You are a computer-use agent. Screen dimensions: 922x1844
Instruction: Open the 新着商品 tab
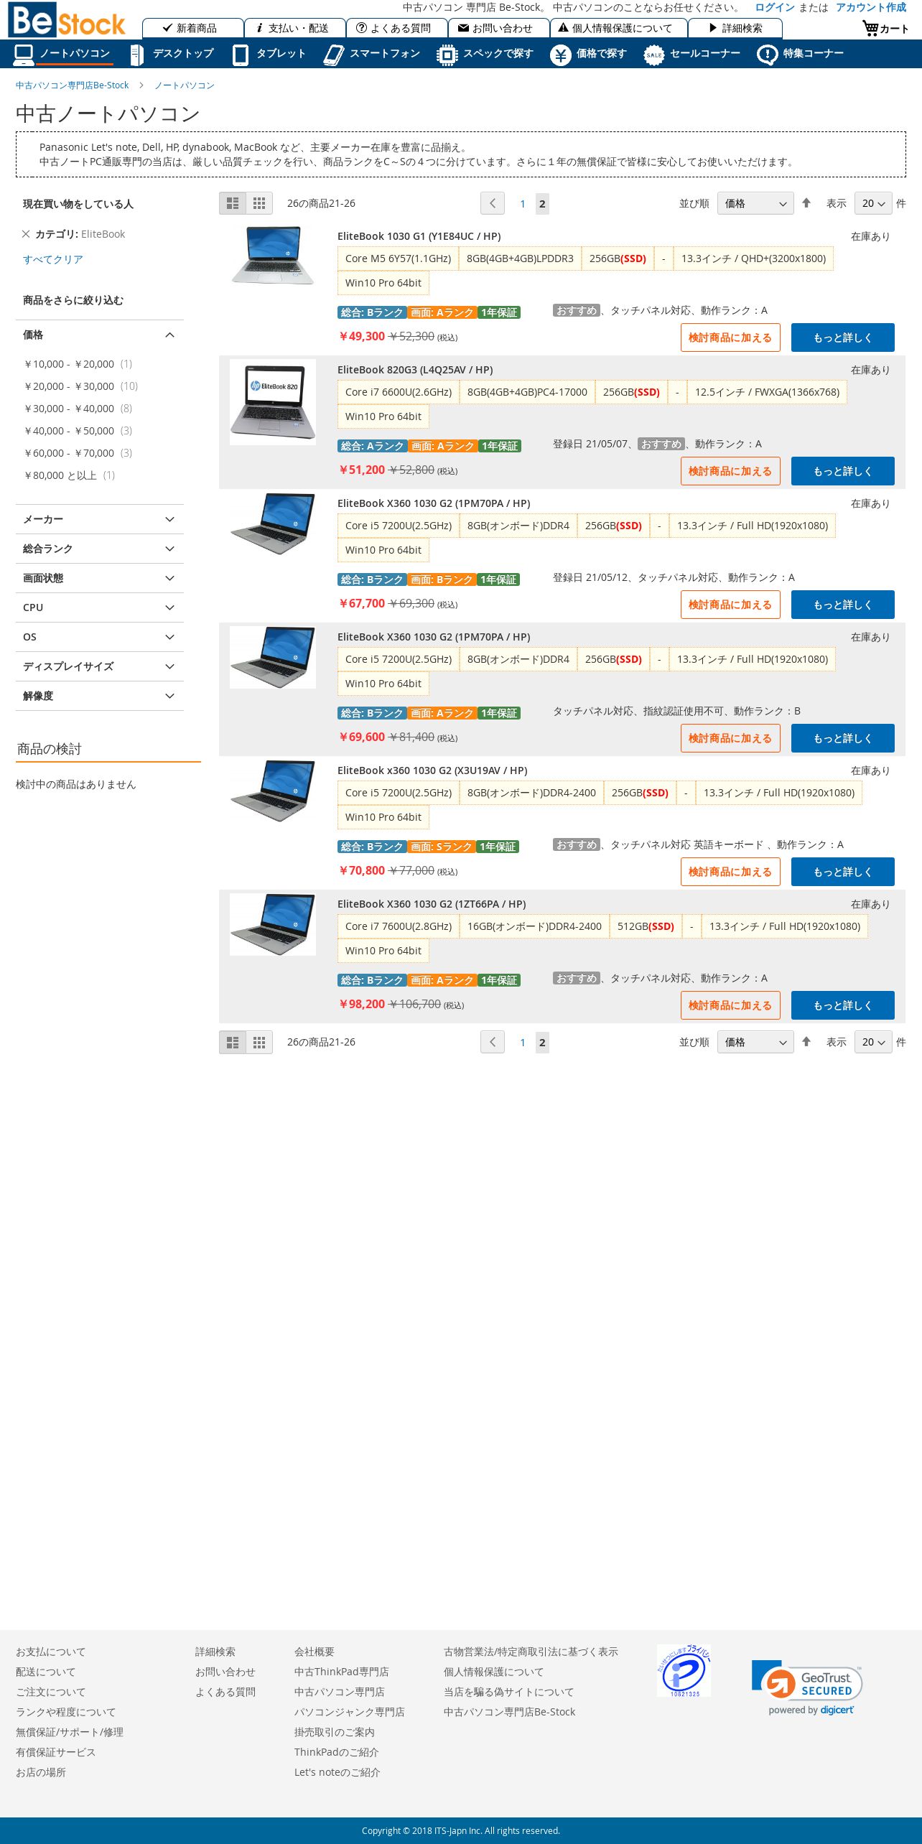pos(193,28)
